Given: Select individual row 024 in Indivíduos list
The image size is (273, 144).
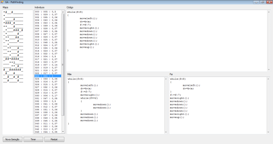Looking at the screenshot, I should [x=48, y=79].
